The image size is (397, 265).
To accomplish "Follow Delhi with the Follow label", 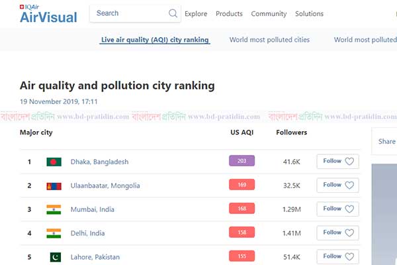I will point(332,233).
